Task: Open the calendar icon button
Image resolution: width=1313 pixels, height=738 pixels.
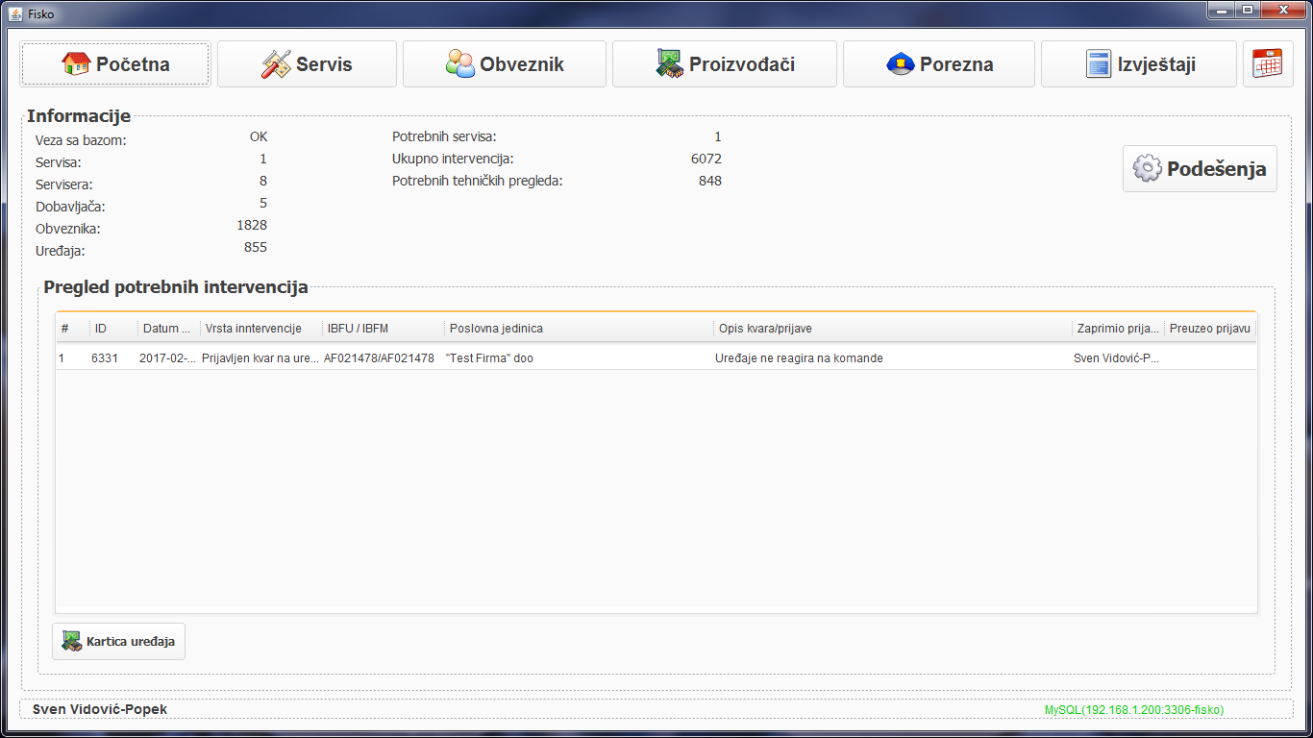Action: (x=1268, y=64)
